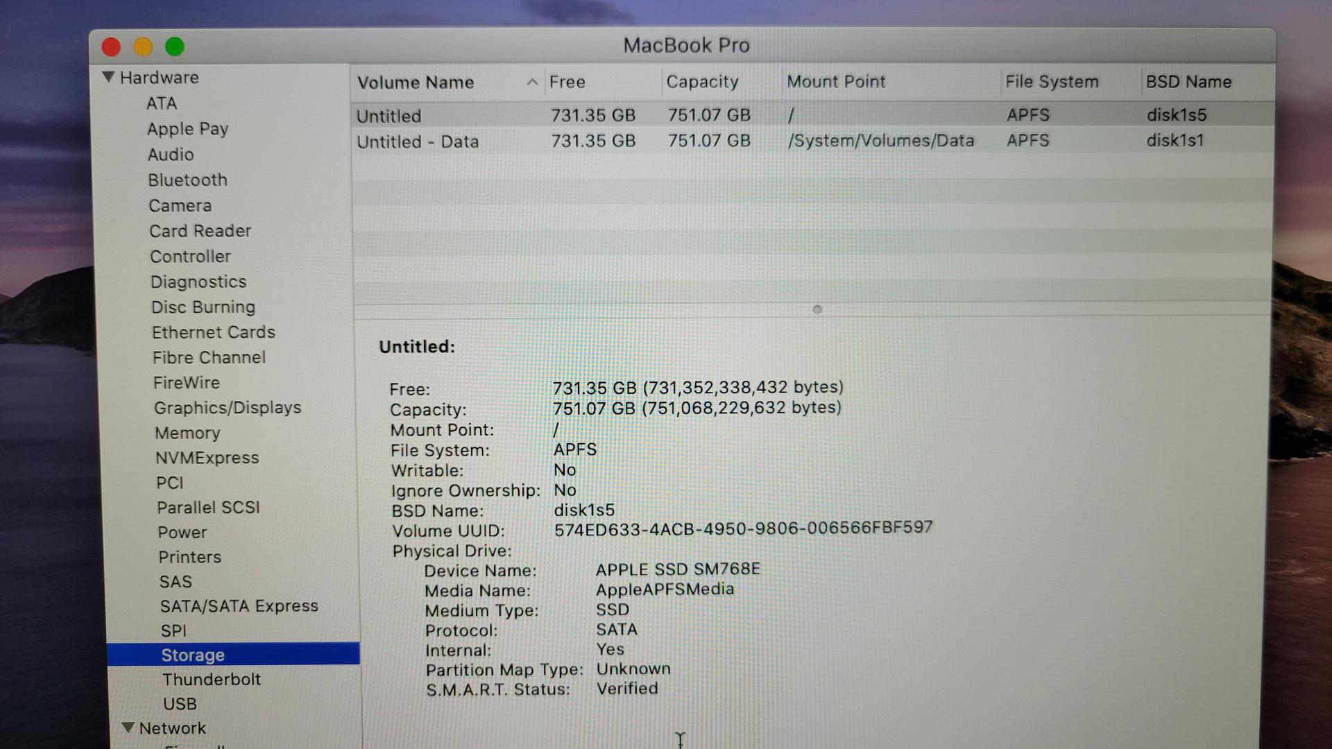Image resolution: width=1332 pixels, height=749 pixels.
Task: Select NVMExpress in the sidebar
Action: pos(207,458)
